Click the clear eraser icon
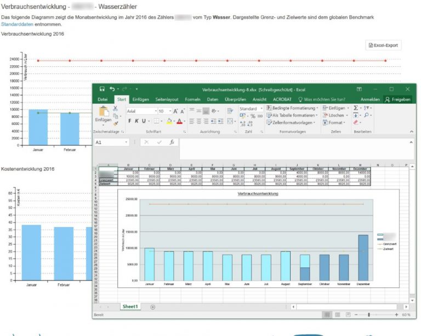 356,122
